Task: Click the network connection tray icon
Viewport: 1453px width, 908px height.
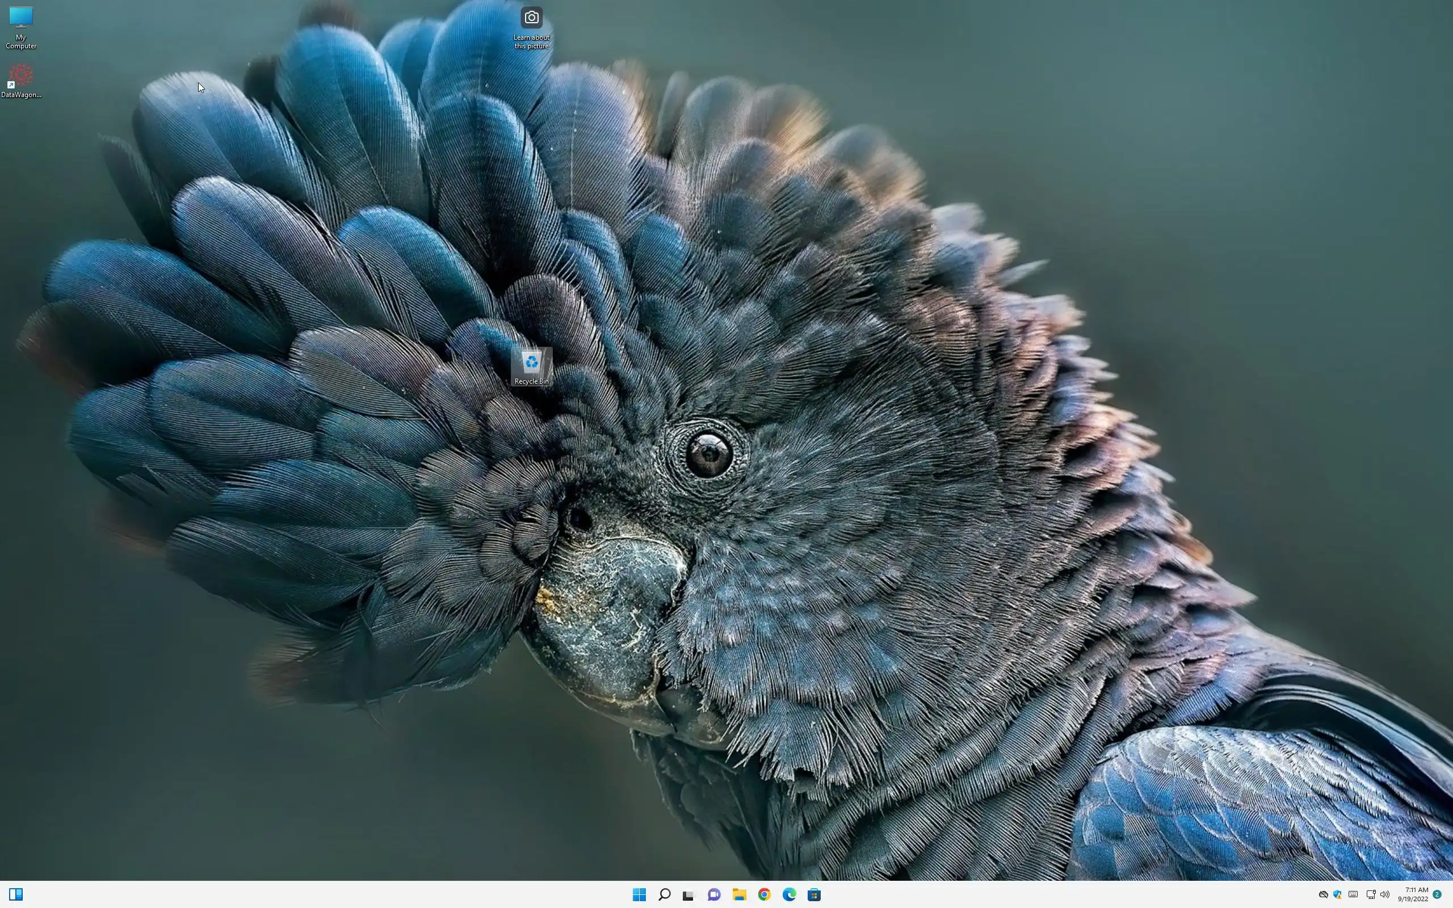Action: (1371, 894)
